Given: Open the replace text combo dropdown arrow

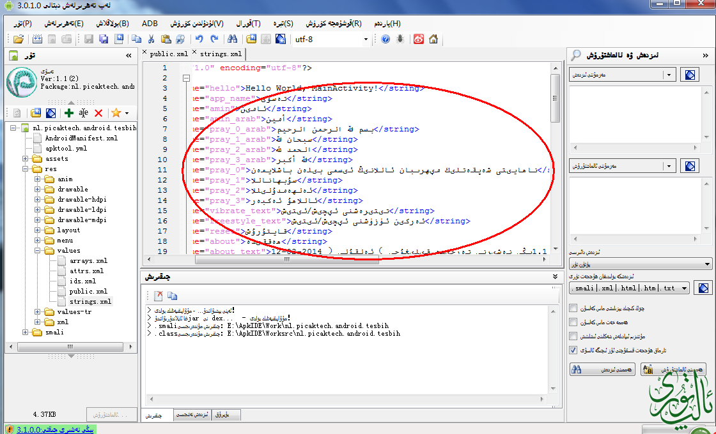Looking at the screenshot, I should (669, 166).
